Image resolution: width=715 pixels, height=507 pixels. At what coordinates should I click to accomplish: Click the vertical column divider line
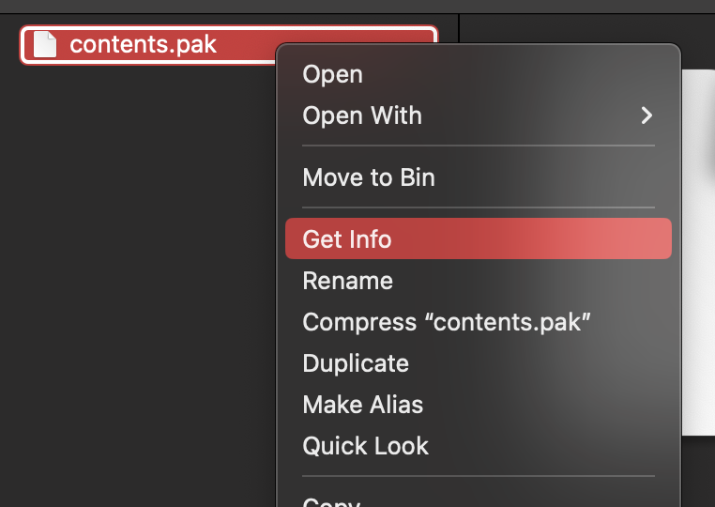pyautogui.click(x=459, y=28)
